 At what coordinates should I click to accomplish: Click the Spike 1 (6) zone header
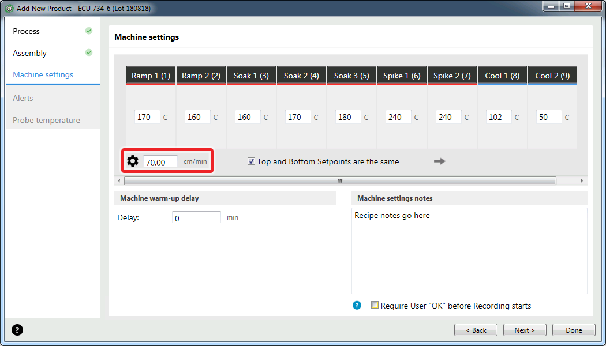(402, 76)
